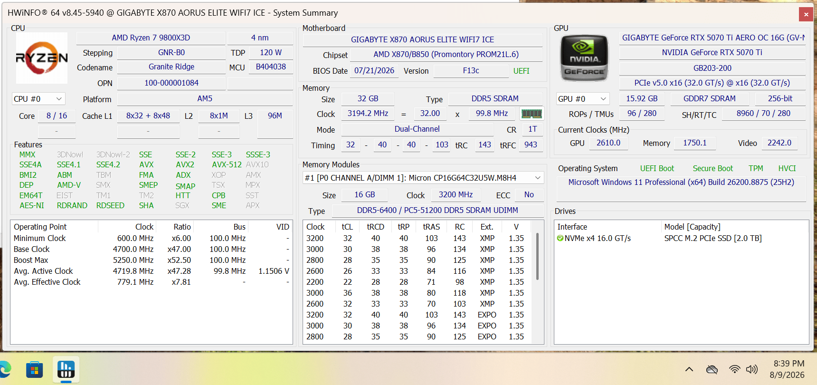This screenshot has height=385, width=817.
Task: Click the GeForce RTX 5070 Ti AERO field
Action: pos(712,38)
